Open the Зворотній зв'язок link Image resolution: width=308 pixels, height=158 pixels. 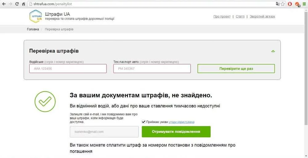point(262,17)
